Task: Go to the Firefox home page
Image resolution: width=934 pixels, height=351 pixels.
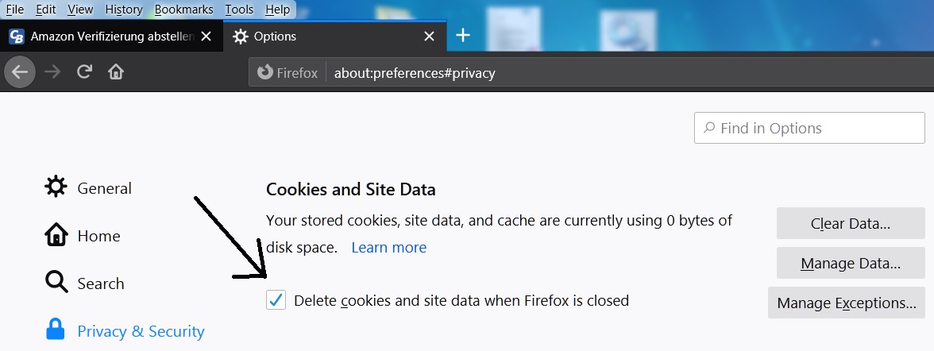Action: 116,72
